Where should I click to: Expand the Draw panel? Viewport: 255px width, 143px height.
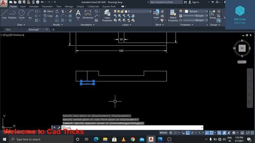[x=21, y=25]
